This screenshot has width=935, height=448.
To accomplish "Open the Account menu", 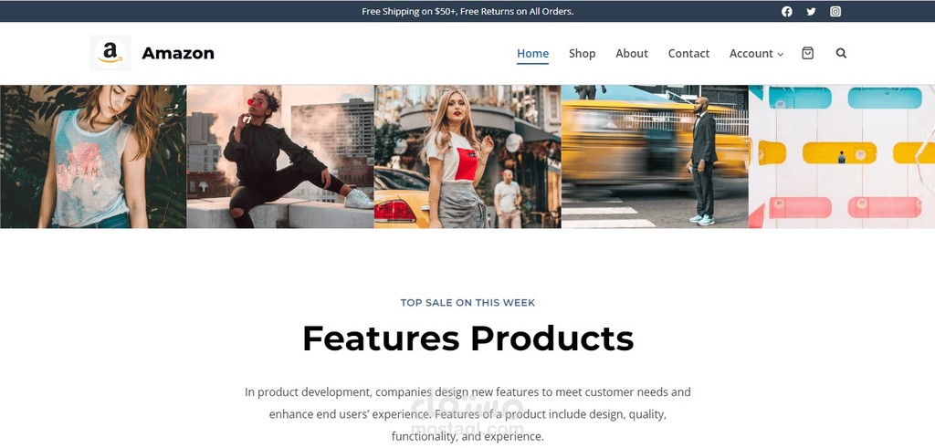I will pos(751,54).
